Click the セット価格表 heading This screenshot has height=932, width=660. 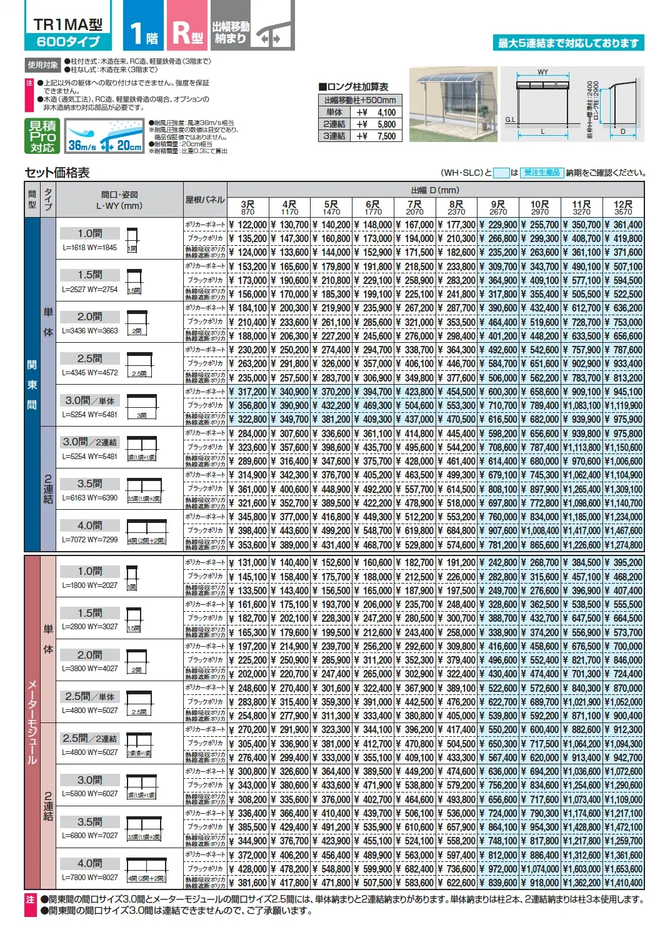pyautogui.click(x=57, y=173)
